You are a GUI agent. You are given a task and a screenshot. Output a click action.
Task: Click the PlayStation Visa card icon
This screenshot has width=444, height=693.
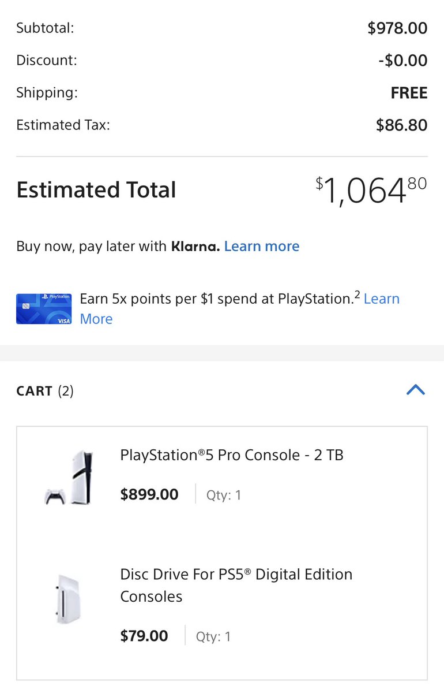click(44, 308)
